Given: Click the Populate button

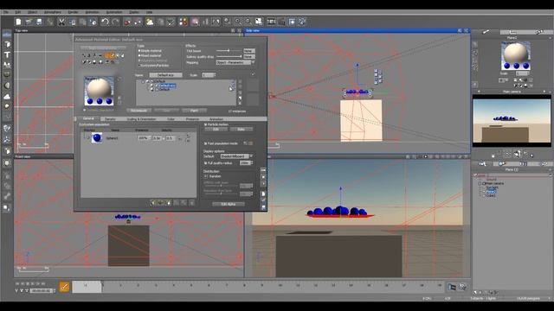Looking at the screenshot, I should 138,111.
